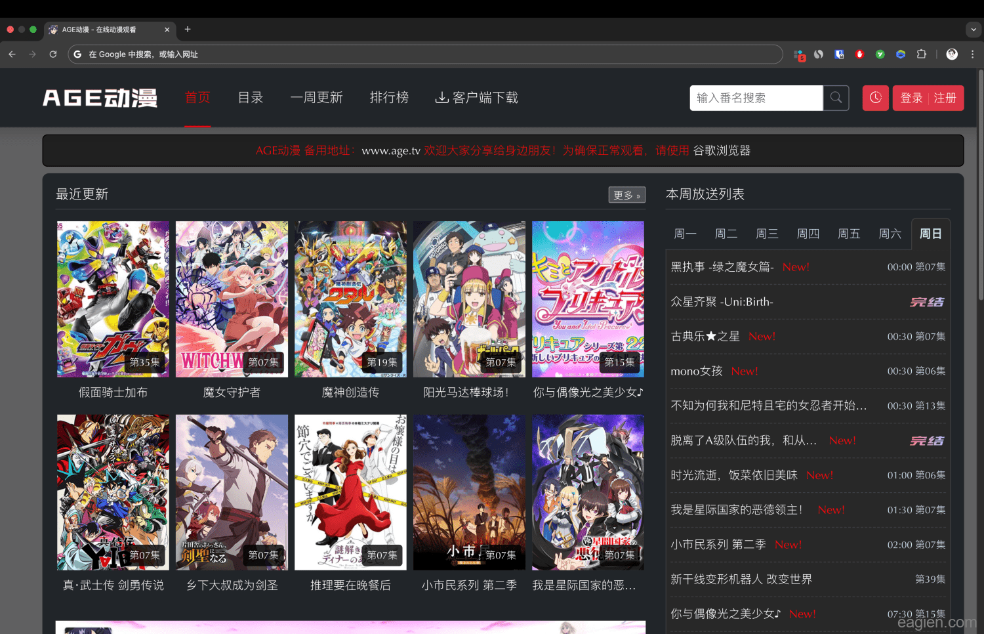Open a new browser tab
Screen dimensions: 984x634
(188, 30)
